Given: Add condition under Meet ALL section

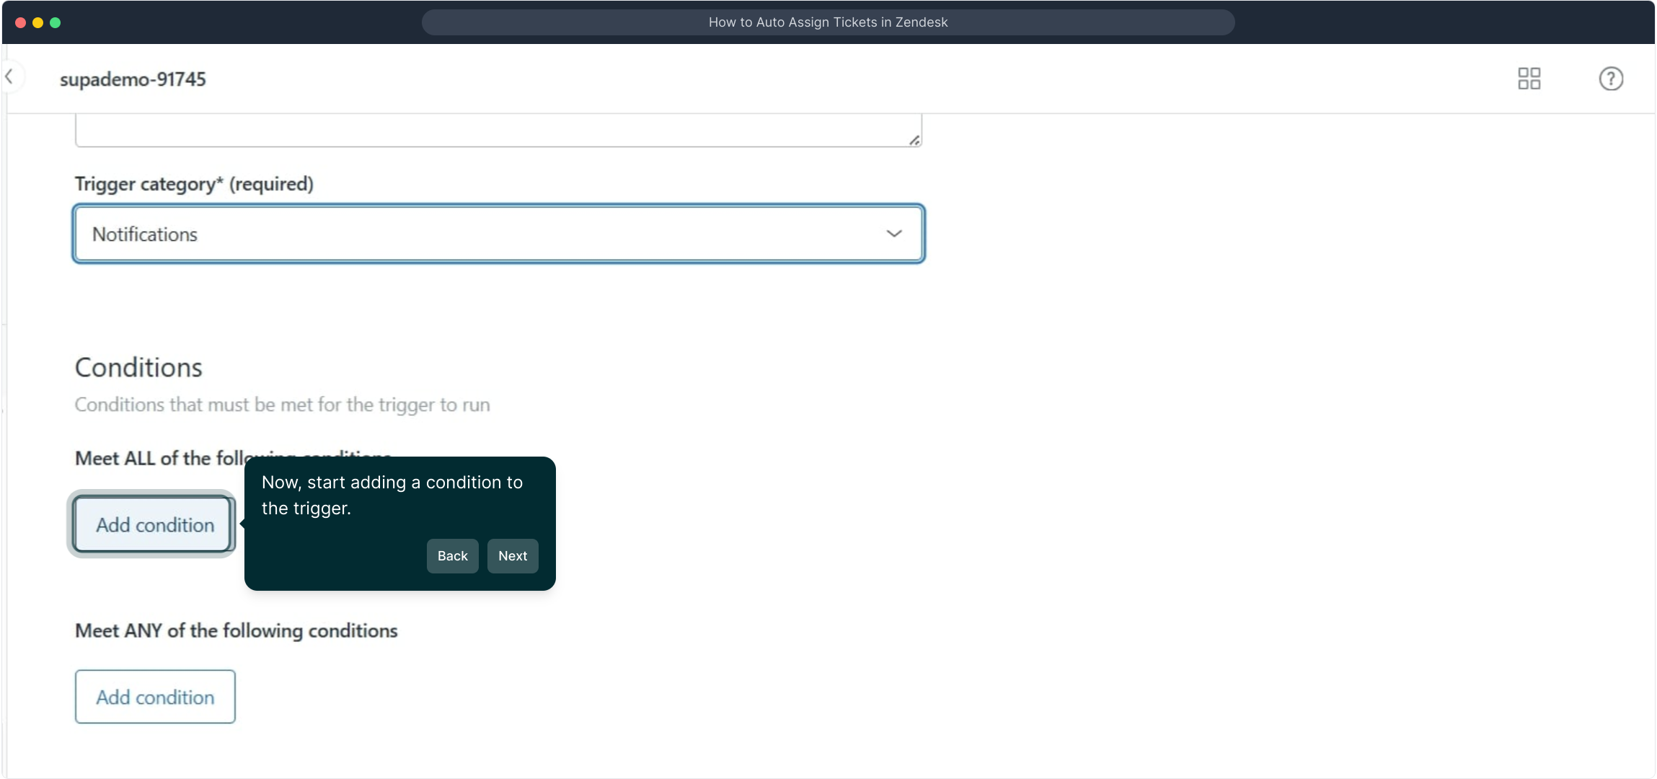Looking at the screenshot, I should (154, 524).
